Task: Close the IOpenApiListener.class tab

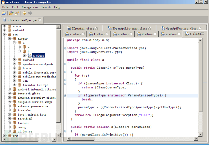Action: 150,28
